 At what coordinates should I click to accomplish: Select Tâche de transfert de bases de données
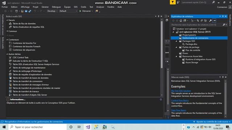pos(30,78)
